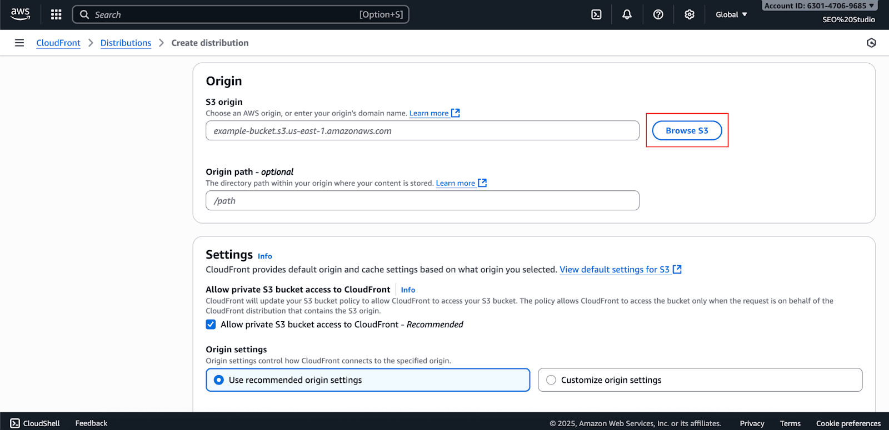This screenshot has width=889, height=430.
Task: Go to CloudFront breadcrumb
Action: [58, 43]
